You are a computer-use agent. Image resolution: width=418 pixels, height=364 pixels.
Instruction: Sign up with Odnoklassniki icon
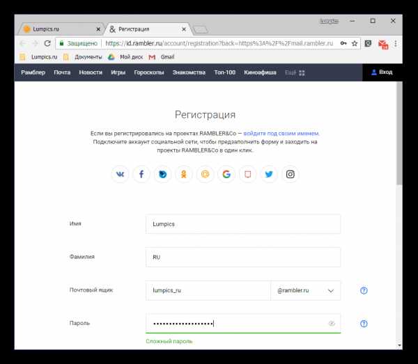coord(184,174)
